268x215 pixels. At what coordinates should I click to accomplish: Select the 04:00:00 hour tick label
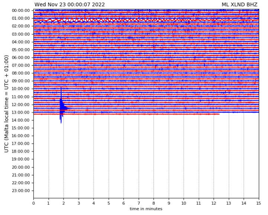click(21, 42)
